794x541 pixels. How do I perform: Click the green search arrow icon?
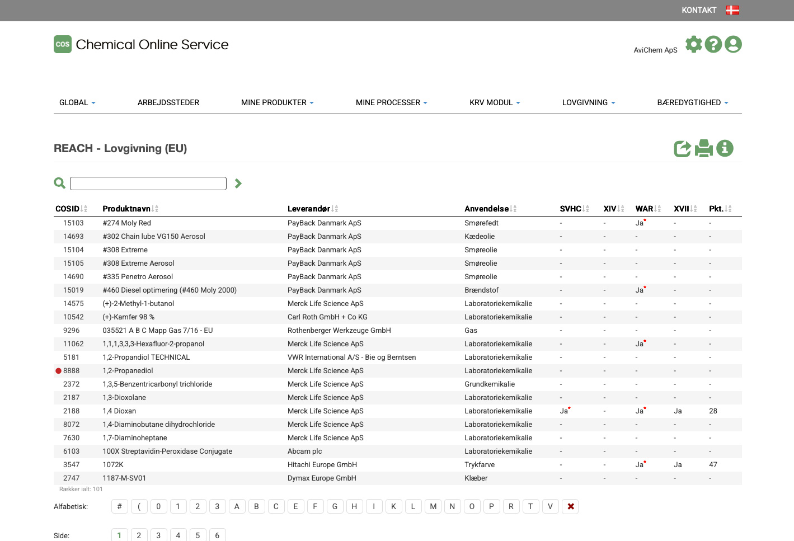click(x=238, y=184)
